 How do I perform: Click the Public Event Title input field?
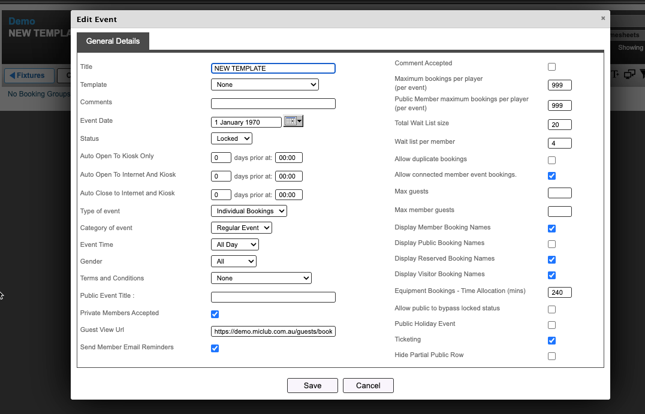273,297
